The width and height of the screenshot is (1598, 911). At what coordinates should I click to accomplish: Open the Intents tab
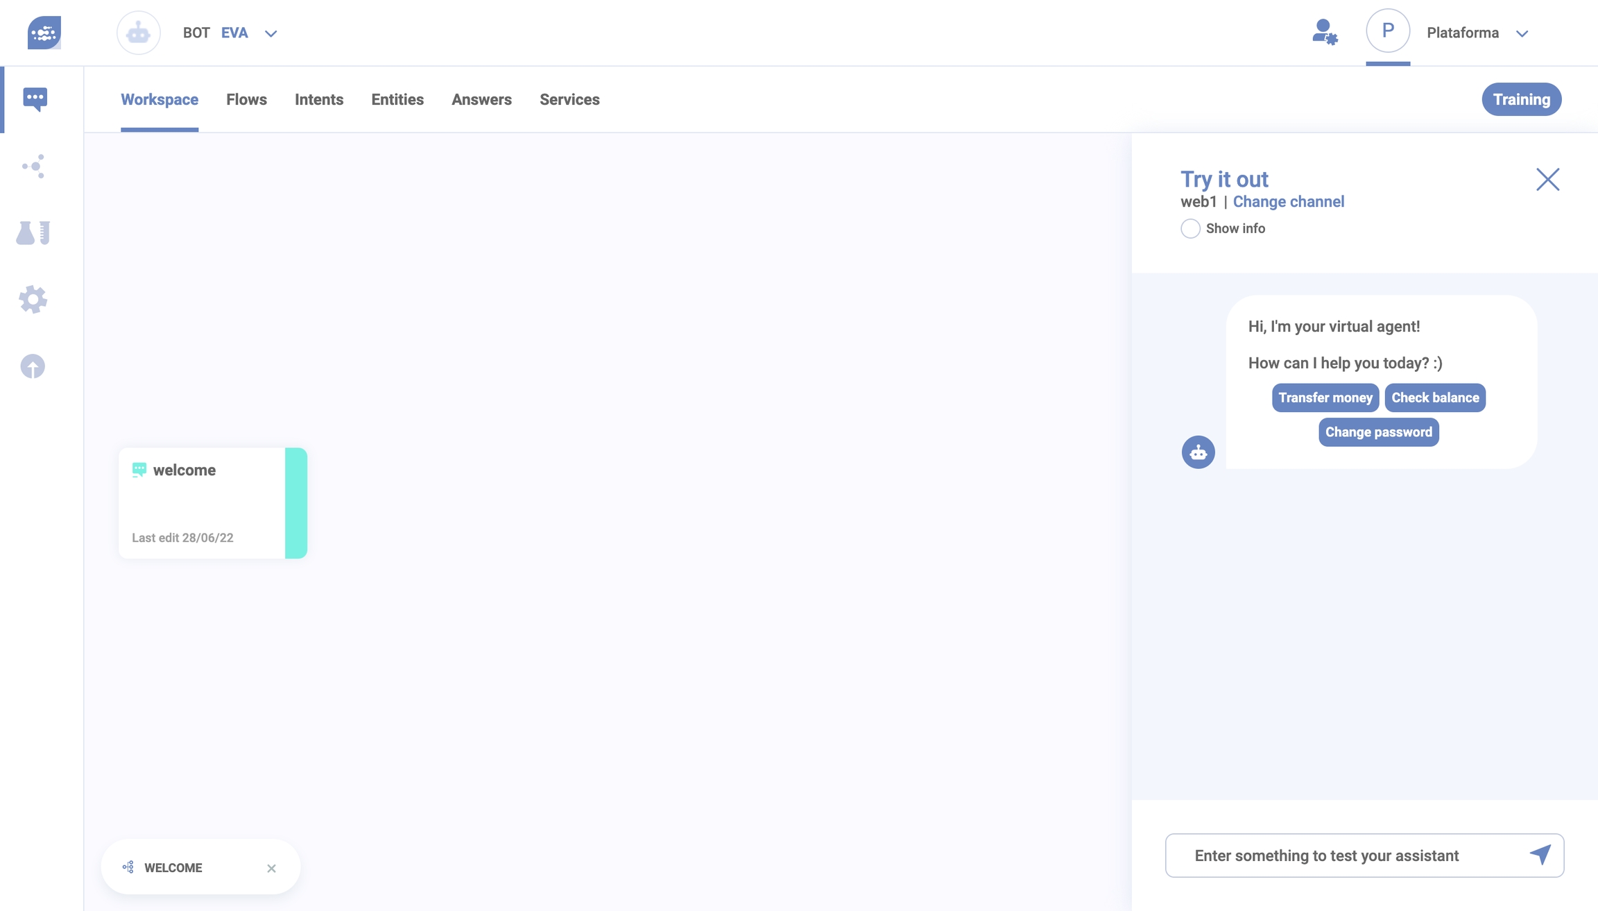(x=319, y=99)
